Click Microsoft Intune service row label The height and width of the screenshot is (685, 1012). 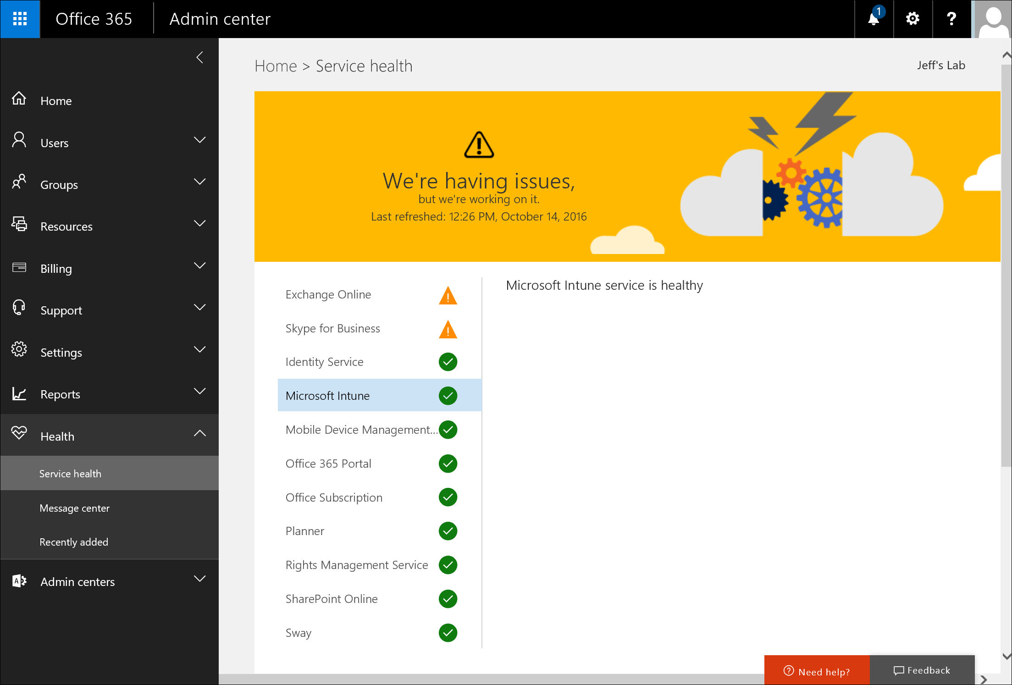327,396
